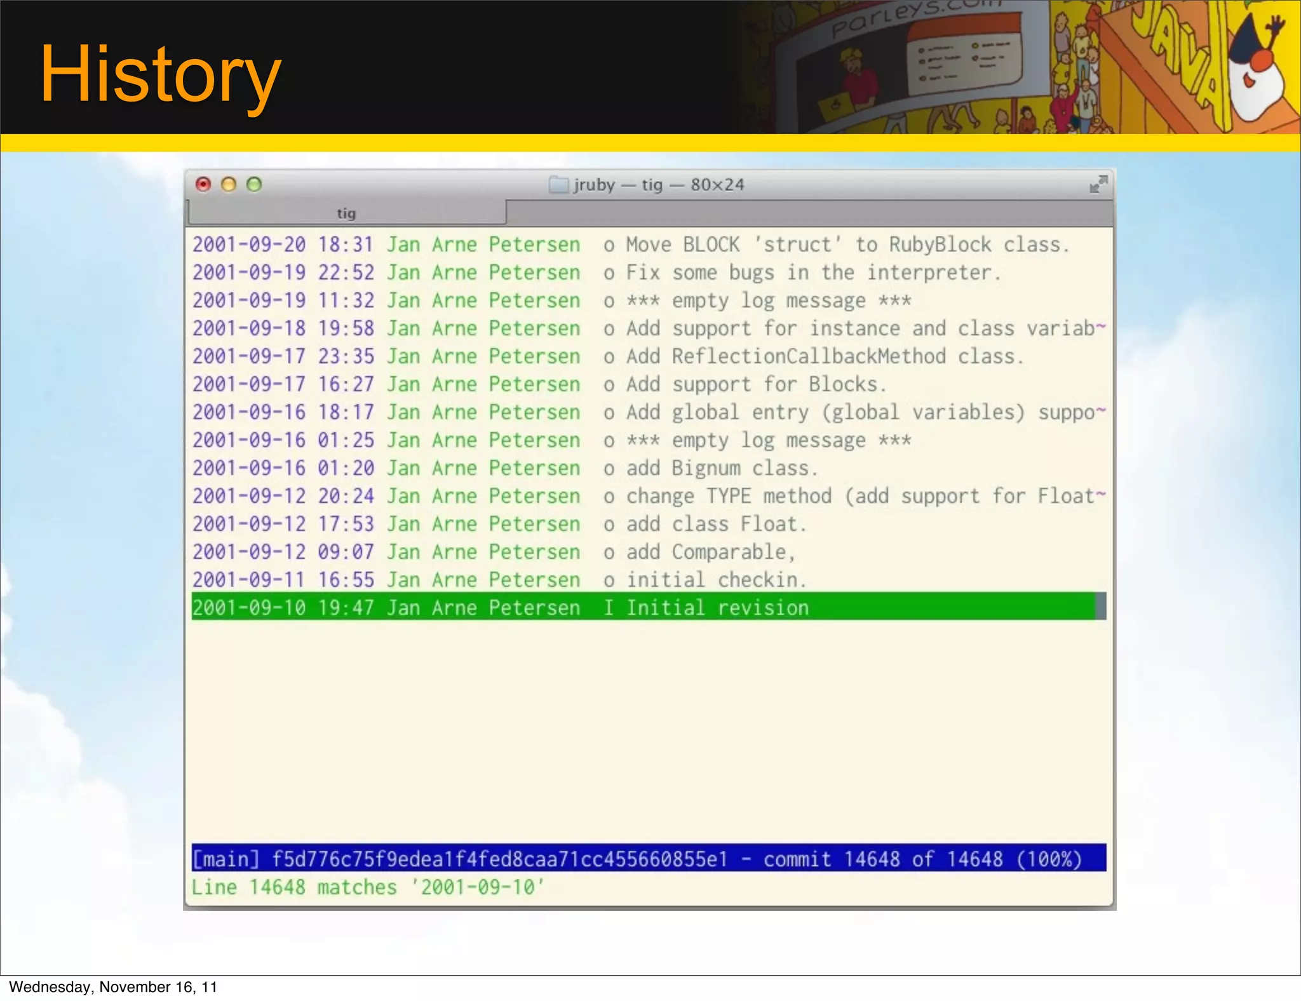Click the fullscreen arrows icon in title bar
Viewport: 1301px width, 1001px height.
tap(1098, 185)
